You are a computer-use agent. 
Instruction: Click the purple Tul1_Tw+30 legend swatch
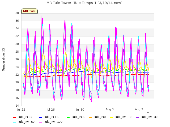(x=137, y=117)
